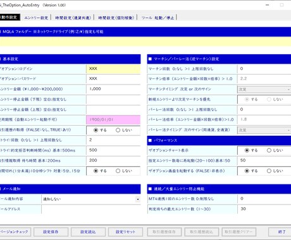Open the パーレー法タイミング dropdown
Viewport: 291px width, 240px height.
click(x=264, y=130)
